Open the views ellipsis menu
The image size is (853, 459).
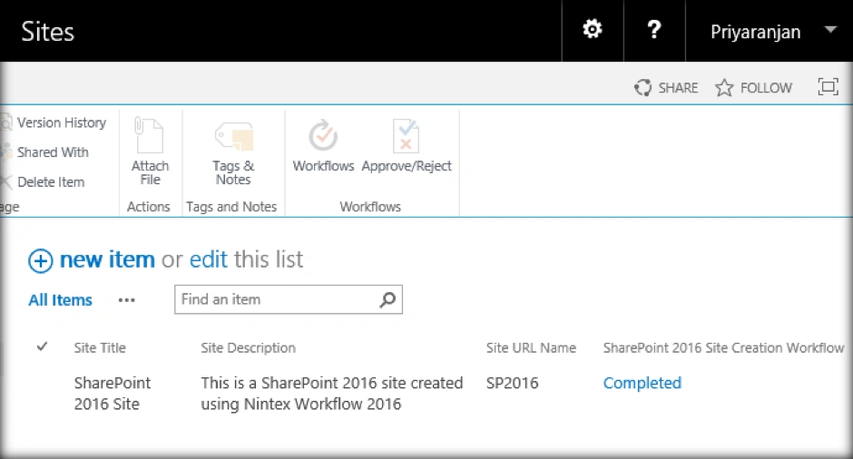point(126,300)
